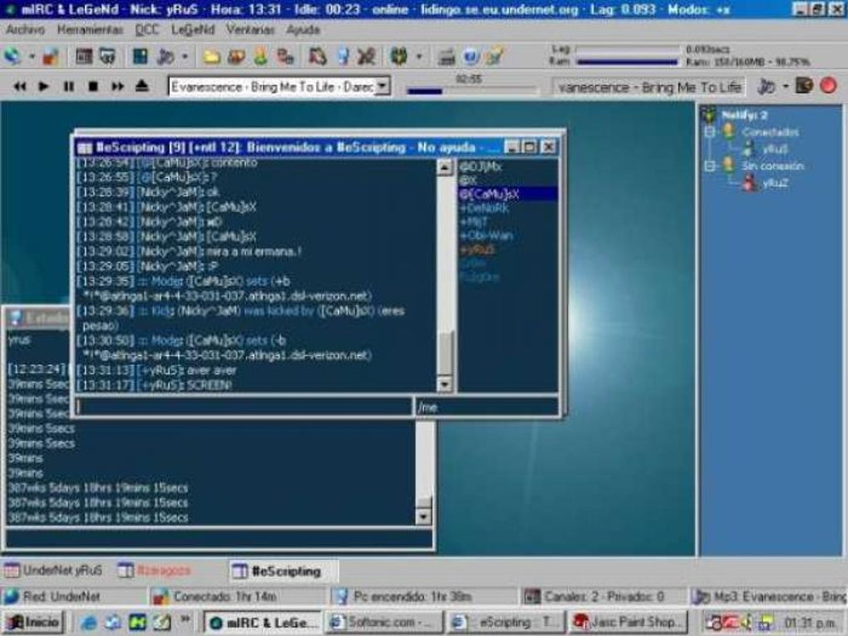Pause the Evanescence song playback

69,86
